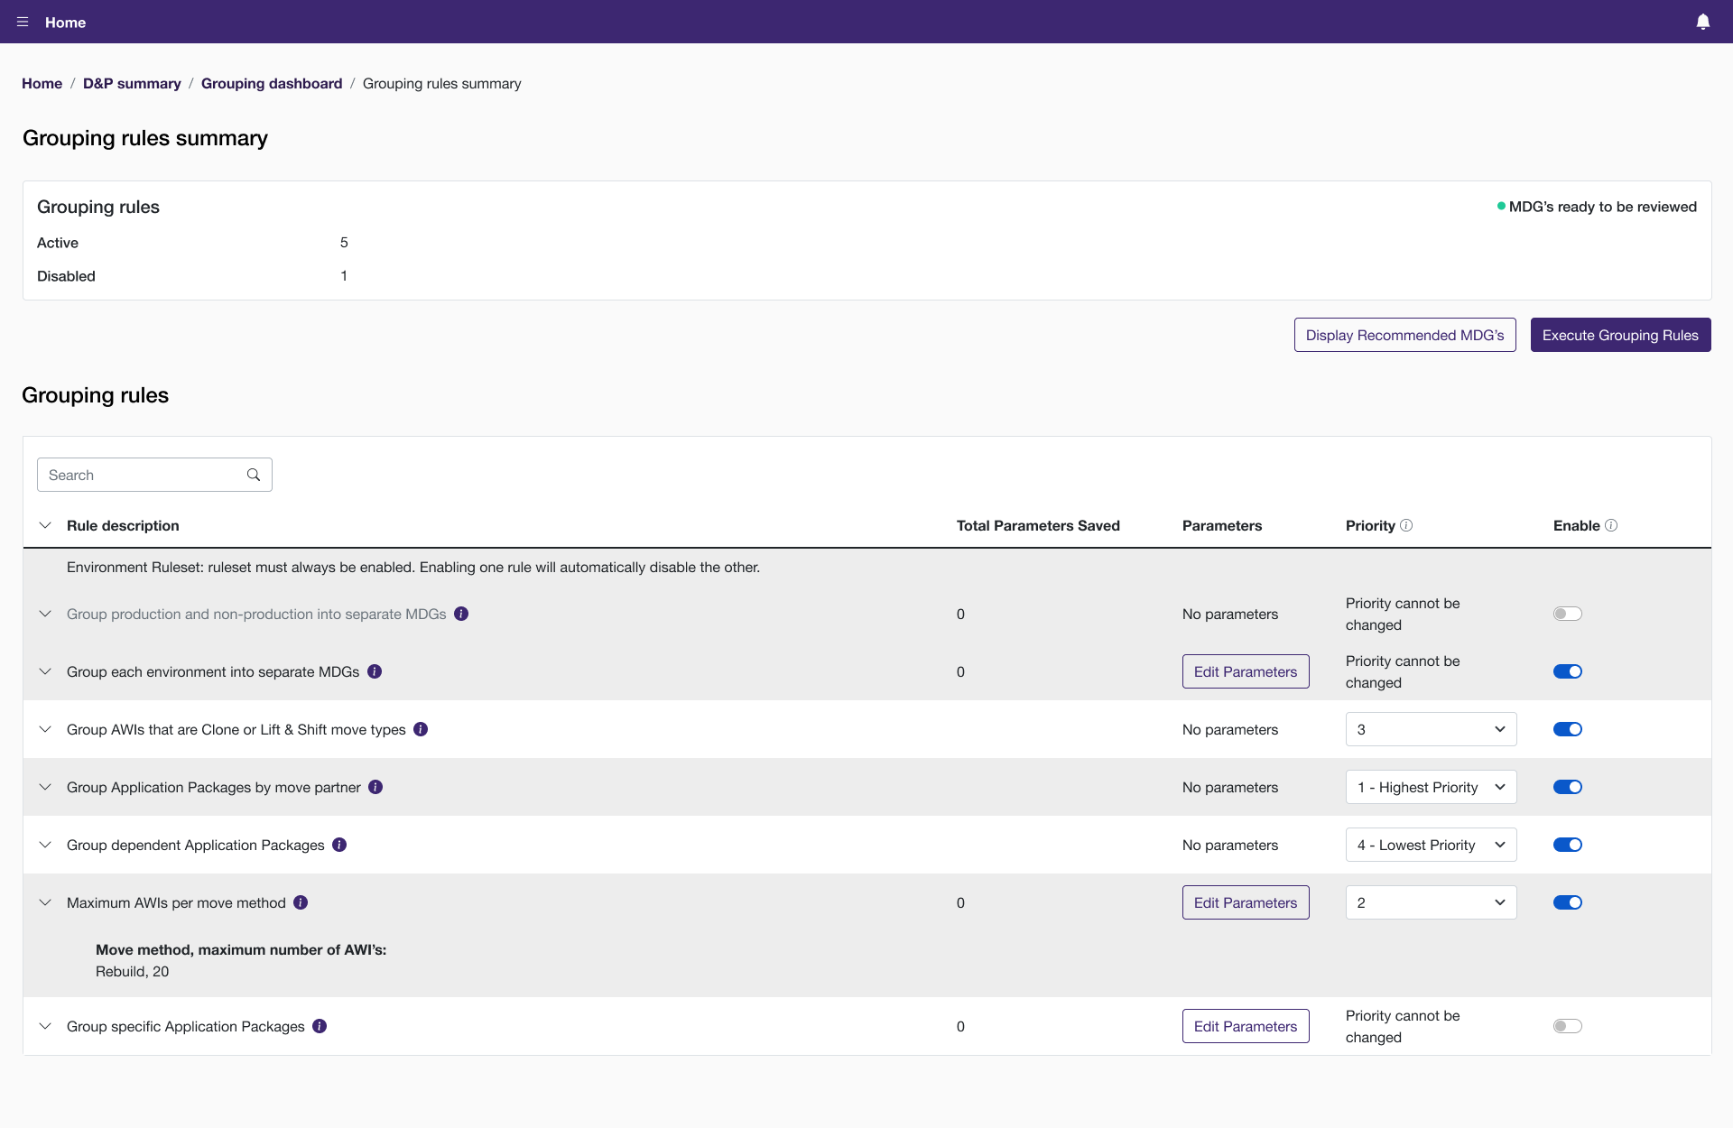Click the notification bell icon
This screenshot has height=1128, width=1733.
[1702, 22]
